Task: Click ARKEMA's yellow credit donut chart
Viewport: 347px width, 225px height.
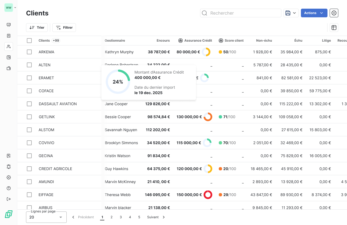Action: (x=206, y=52)
